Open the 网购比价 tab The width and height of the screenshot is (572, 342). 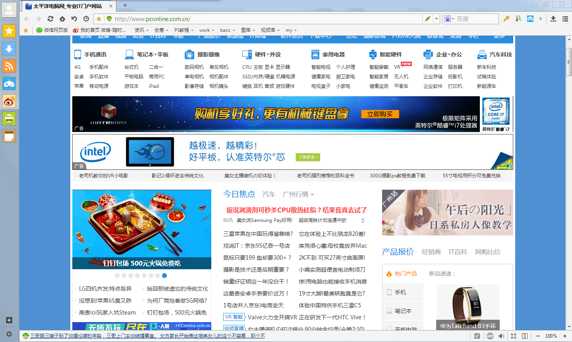(x=488, y=252)
